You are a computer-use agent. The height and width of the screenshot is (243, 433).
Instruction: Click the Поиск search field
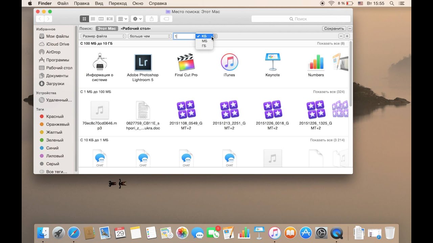301,19
